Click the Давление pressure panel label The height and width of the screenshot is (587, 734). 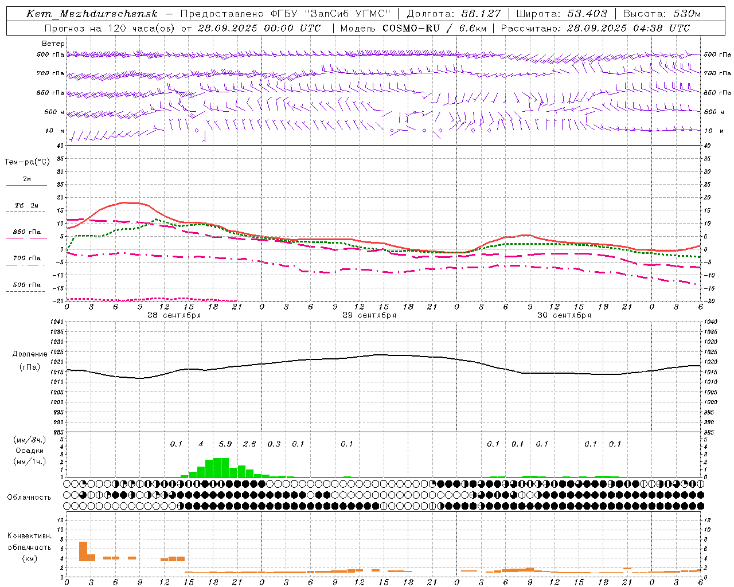point(30,354)
